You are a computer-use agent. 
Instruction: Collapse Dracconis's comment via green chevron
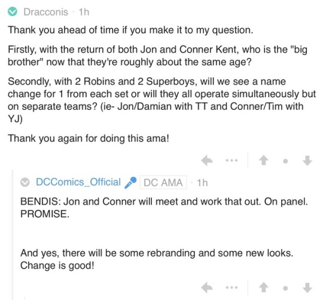[x=13, y=11]
